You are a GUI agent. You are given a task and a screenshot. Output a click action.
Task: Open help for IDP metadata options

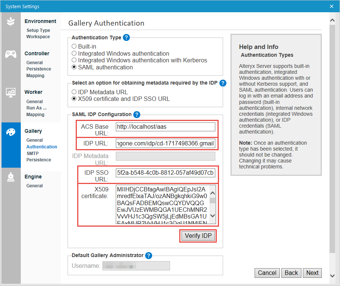click(223, 83)
